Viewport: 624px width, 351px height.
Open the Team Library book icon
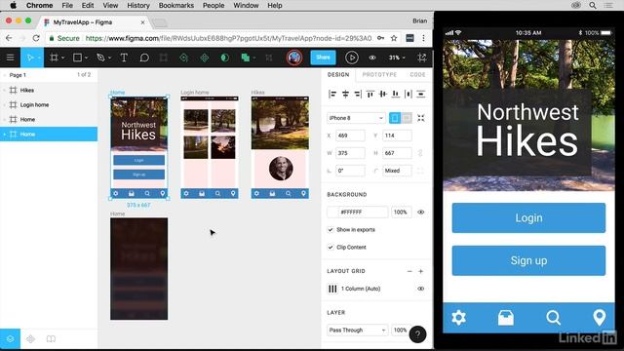pos(51,339)
